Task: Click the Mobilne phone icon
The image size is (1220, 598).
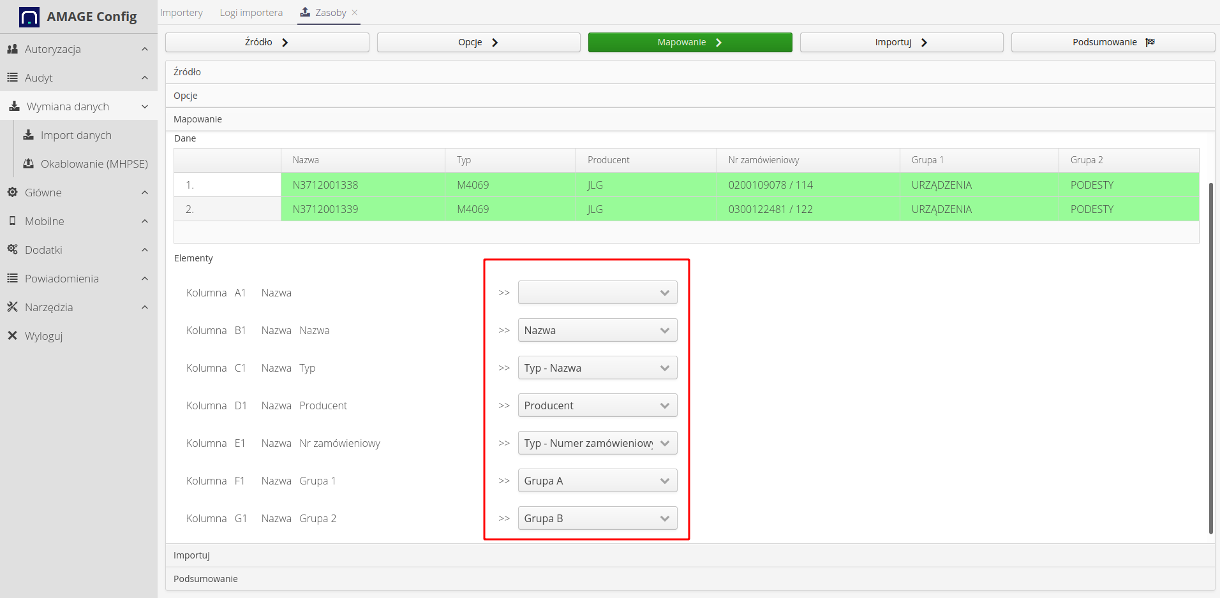Action: [x=12, y=221]
